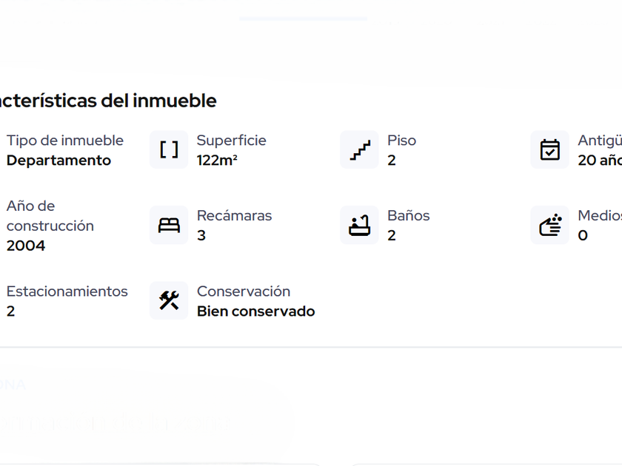
Task: Click the 'Superficie' label text
Action: click(x=231, y=141)
